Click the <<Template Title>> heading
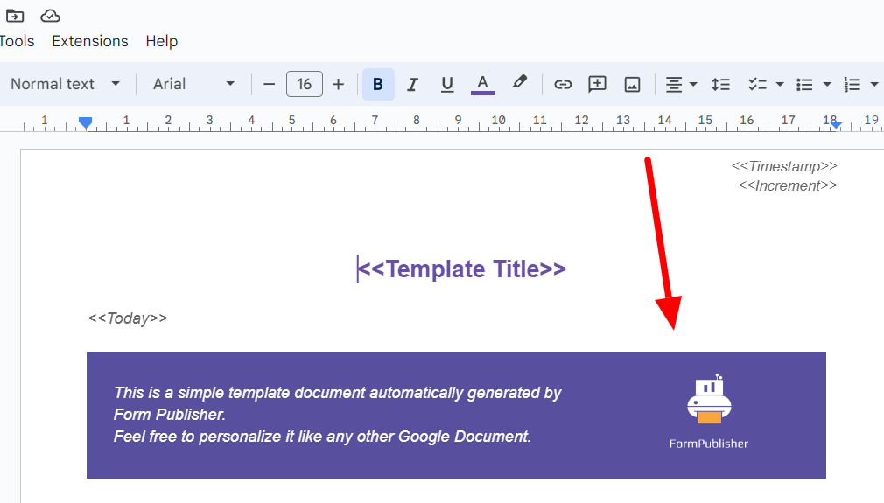This screenshot has height=503, width=884. coord(462,269)
